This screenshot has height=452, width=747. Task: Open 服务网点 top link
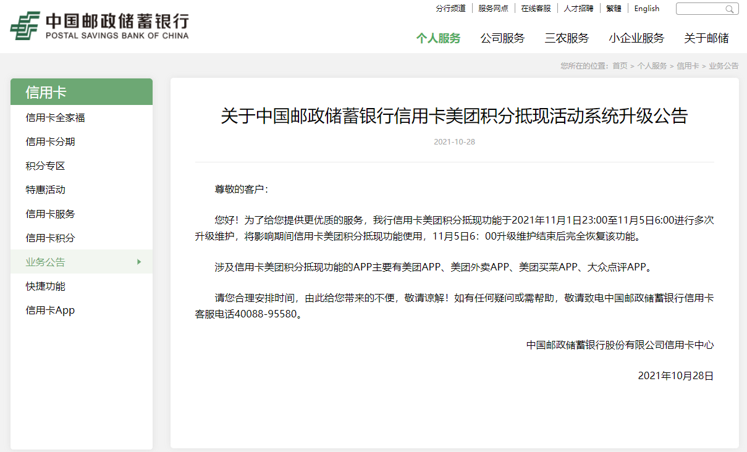tap(493, 9)
